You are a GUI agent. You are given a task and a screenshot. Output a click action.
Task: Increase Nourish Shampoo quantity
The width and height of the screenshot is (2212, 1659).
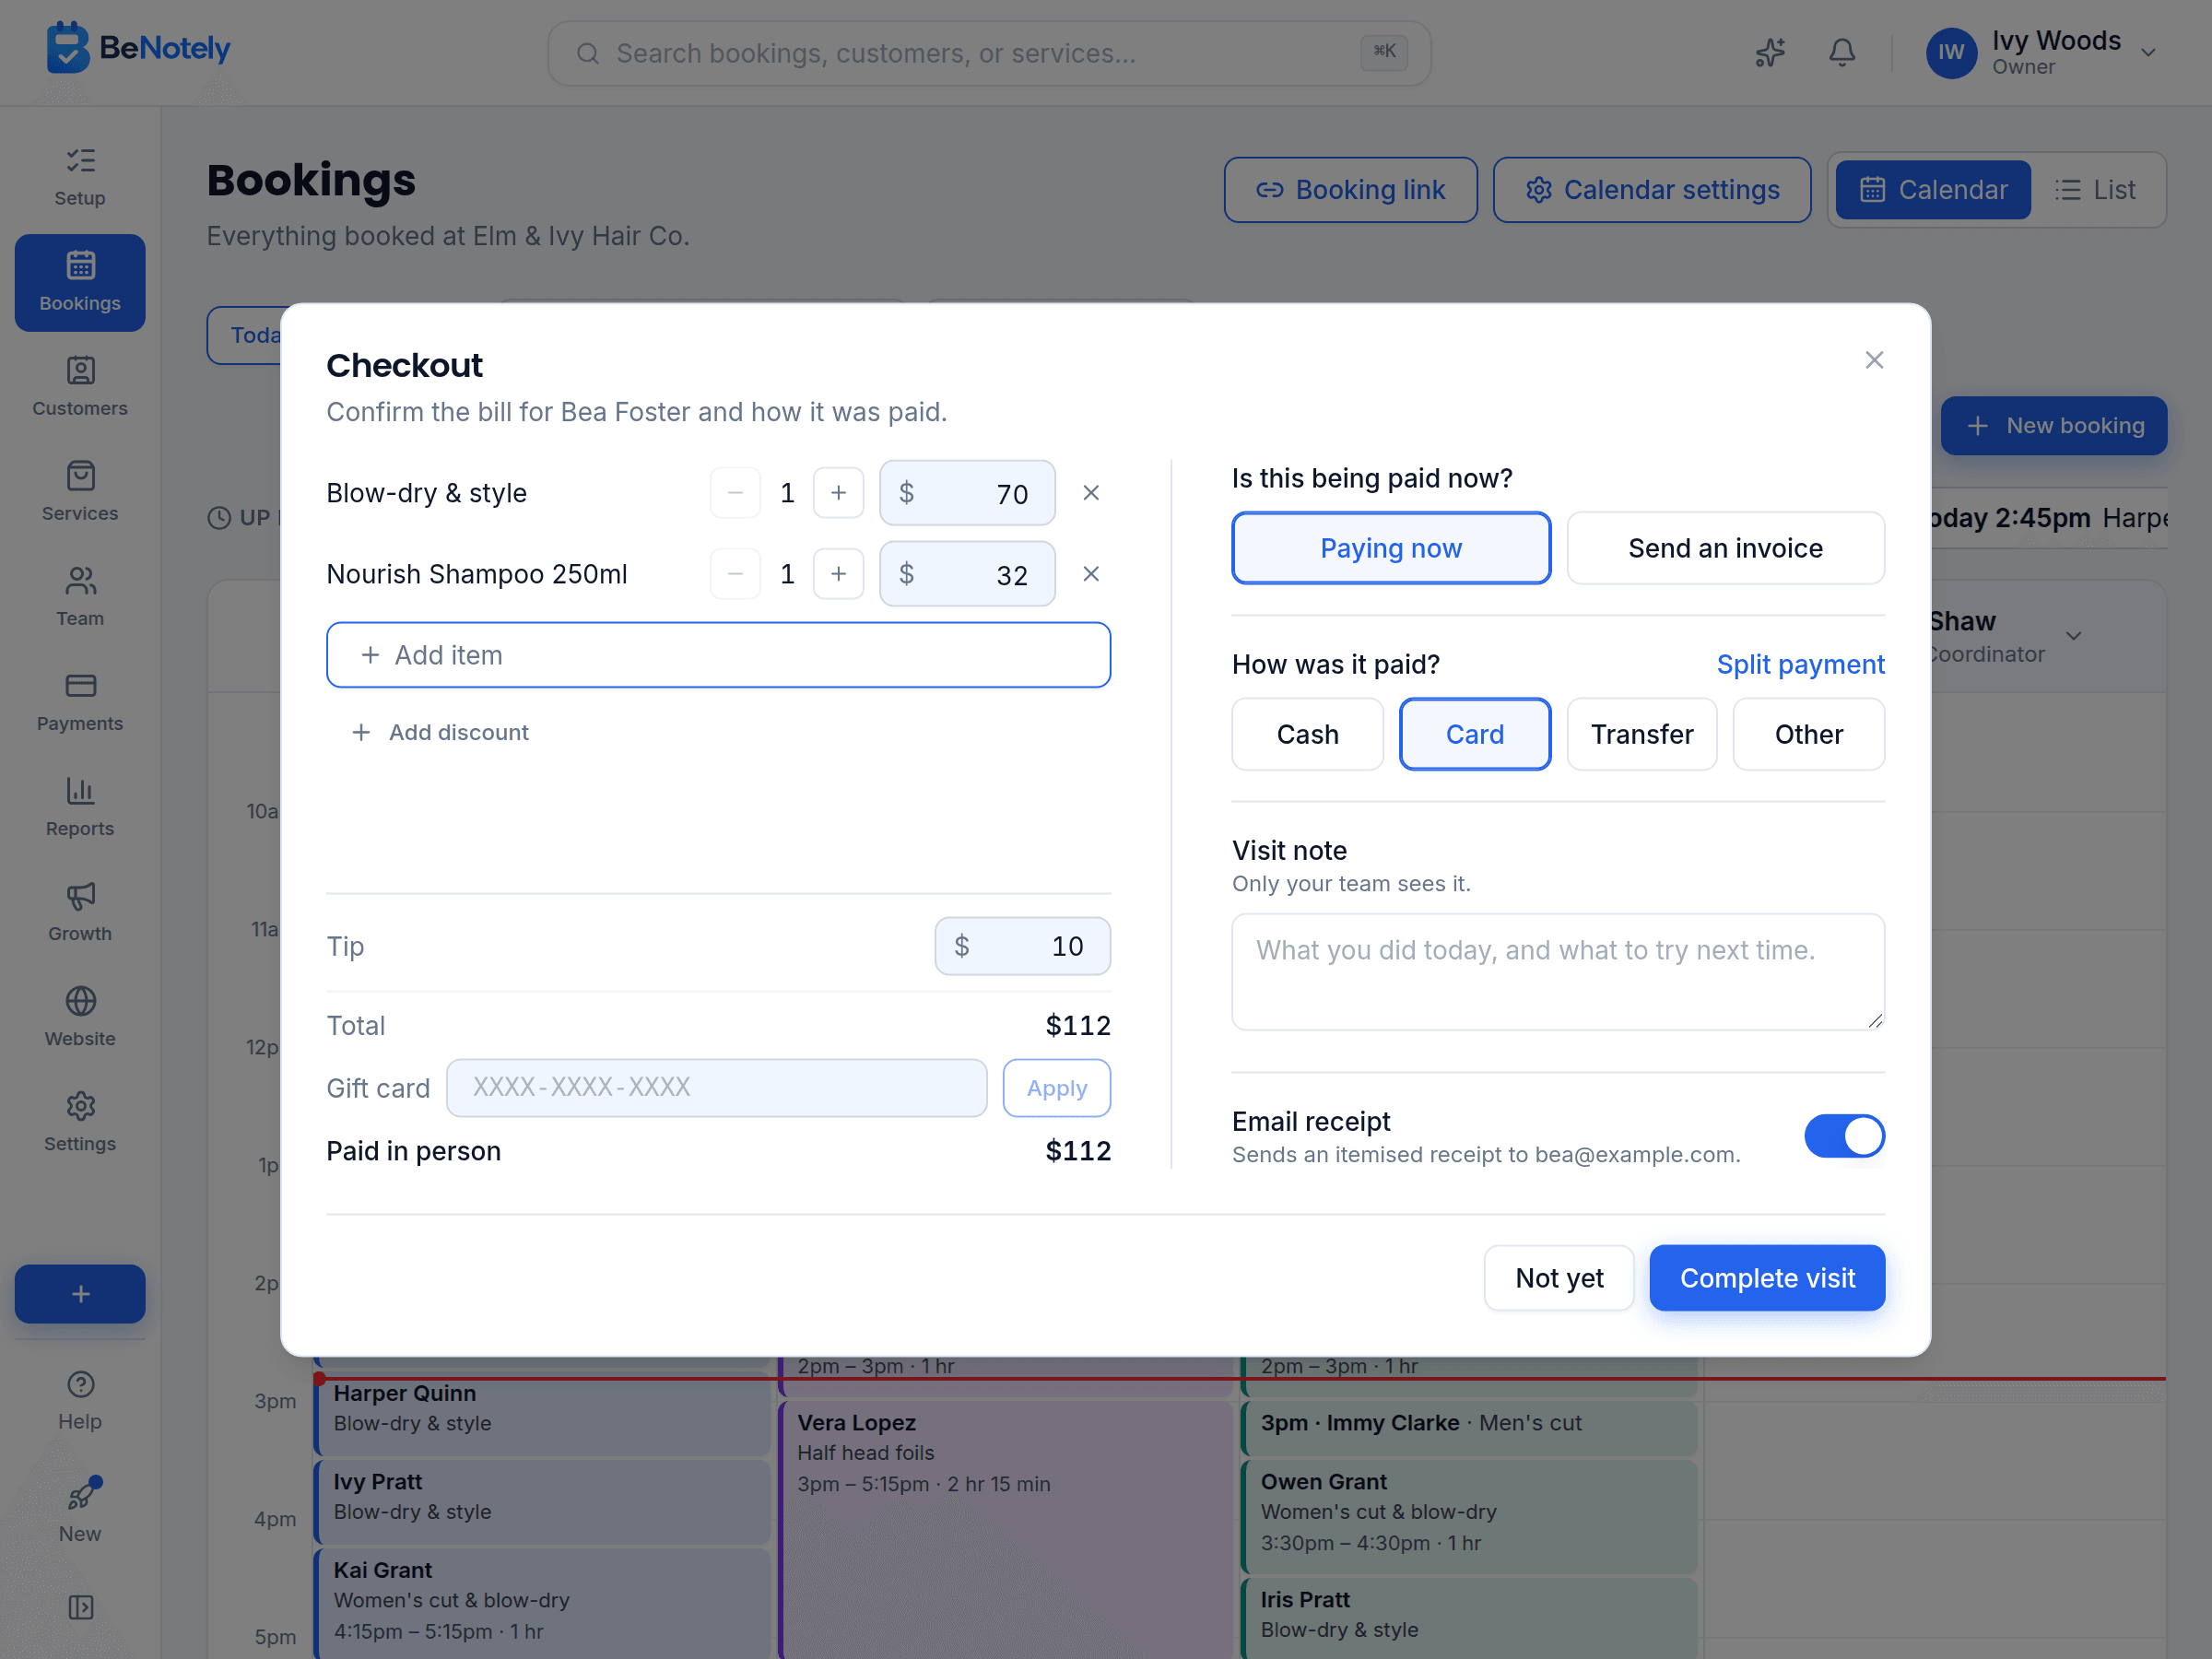tap(838, 574)
